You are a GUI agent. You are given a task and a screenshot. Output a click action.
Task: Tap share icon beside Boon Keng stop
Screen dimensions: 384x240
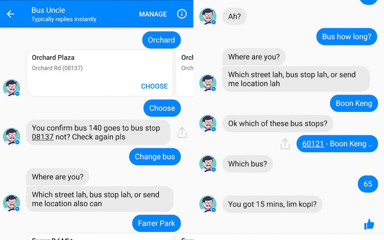pyautogui.click(x=285, y=144)
